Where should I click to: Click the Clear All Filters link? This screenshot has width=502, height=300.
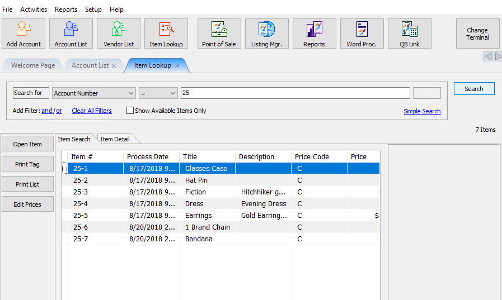(92, 111)
